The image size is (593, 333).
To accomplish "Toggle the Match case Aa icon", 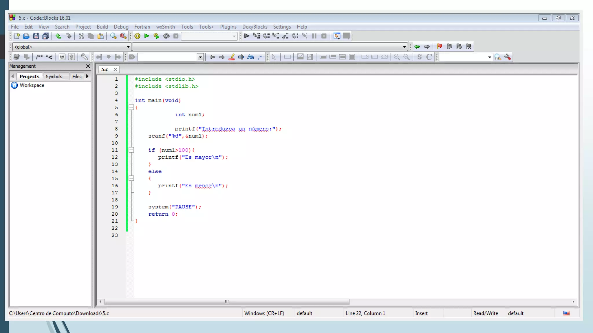I will click(x=250, y=57).
